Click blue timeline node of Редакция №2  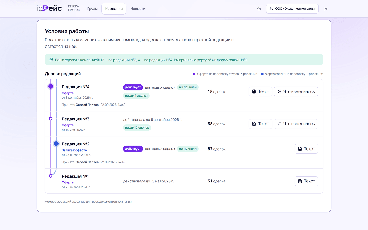click(56, 144)
